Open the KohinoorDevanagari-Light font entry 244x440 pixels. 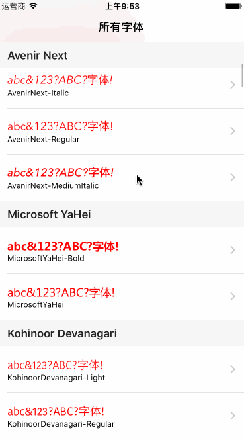[x=122, y=369]
